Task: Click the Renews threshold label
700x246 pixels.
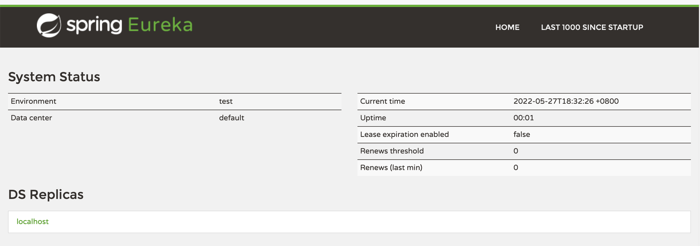Action: pos(392,151)
